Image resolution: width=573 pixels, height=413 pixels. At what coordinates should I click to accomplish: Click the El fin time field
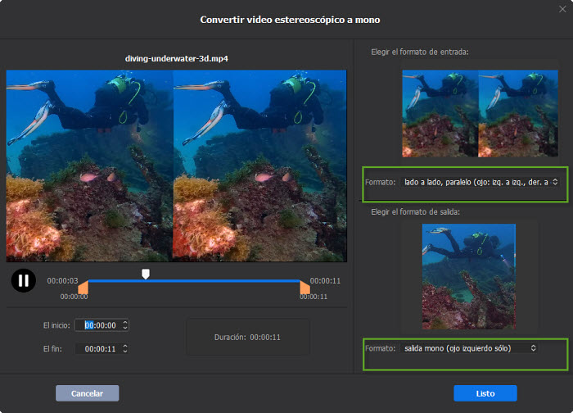point(99,348)
